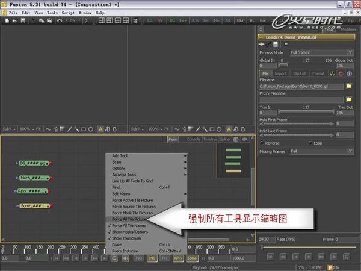This screenshot has height=271, width=361.
Task: Adjust the Hold First Frame slider
Action: tap(297, 123)
